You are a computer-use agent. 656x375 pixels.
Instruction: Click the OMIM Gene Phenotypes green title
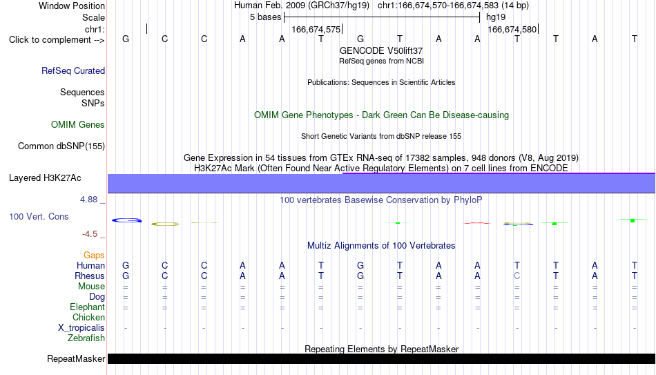pyautogui.click(x=381, y=115)
